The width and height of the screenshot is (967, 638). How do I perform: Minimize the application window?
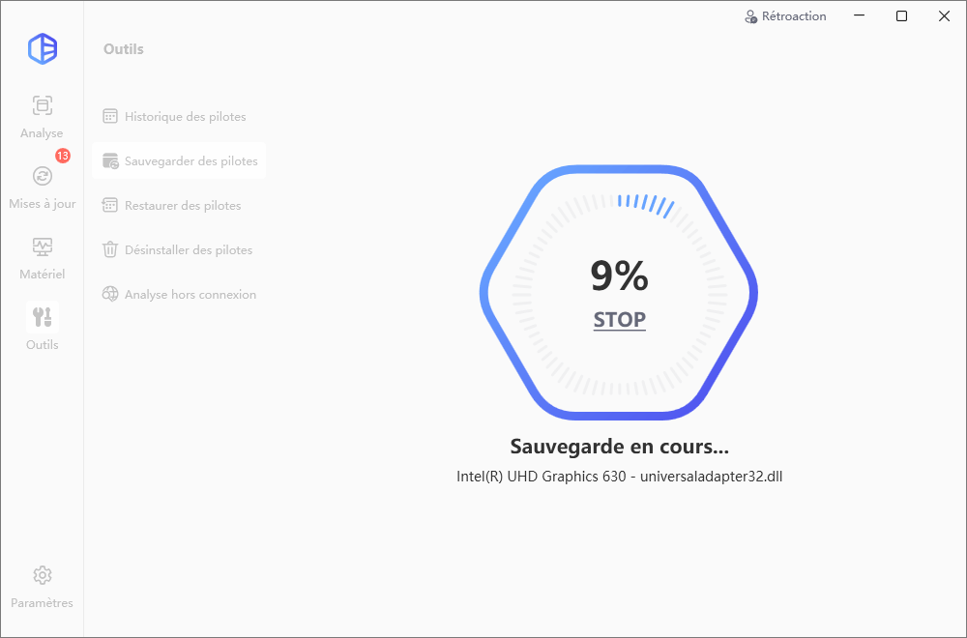click(859, 16)
